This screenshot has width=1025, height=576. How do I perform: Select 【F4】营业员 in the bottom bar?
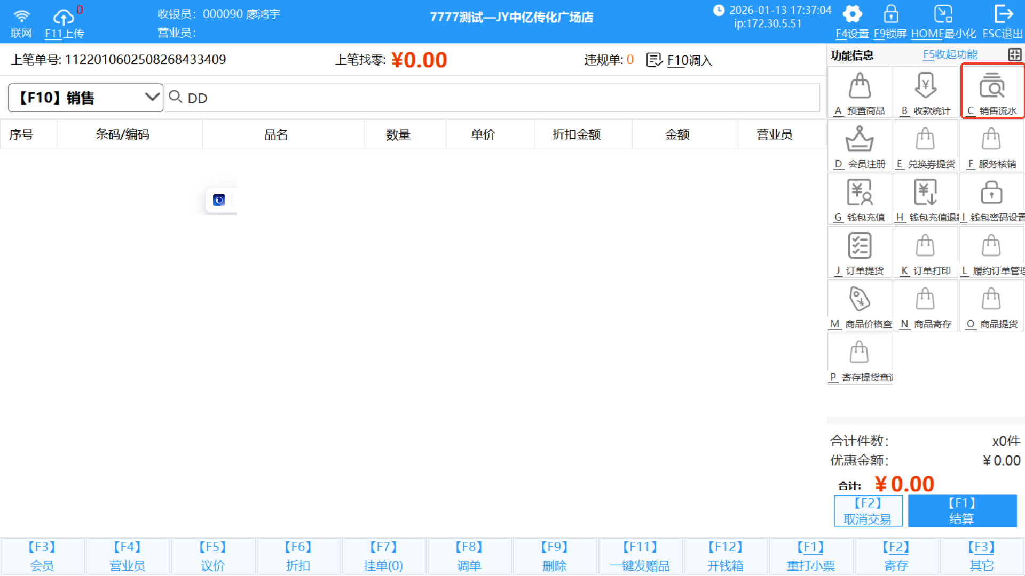(128, 556)
